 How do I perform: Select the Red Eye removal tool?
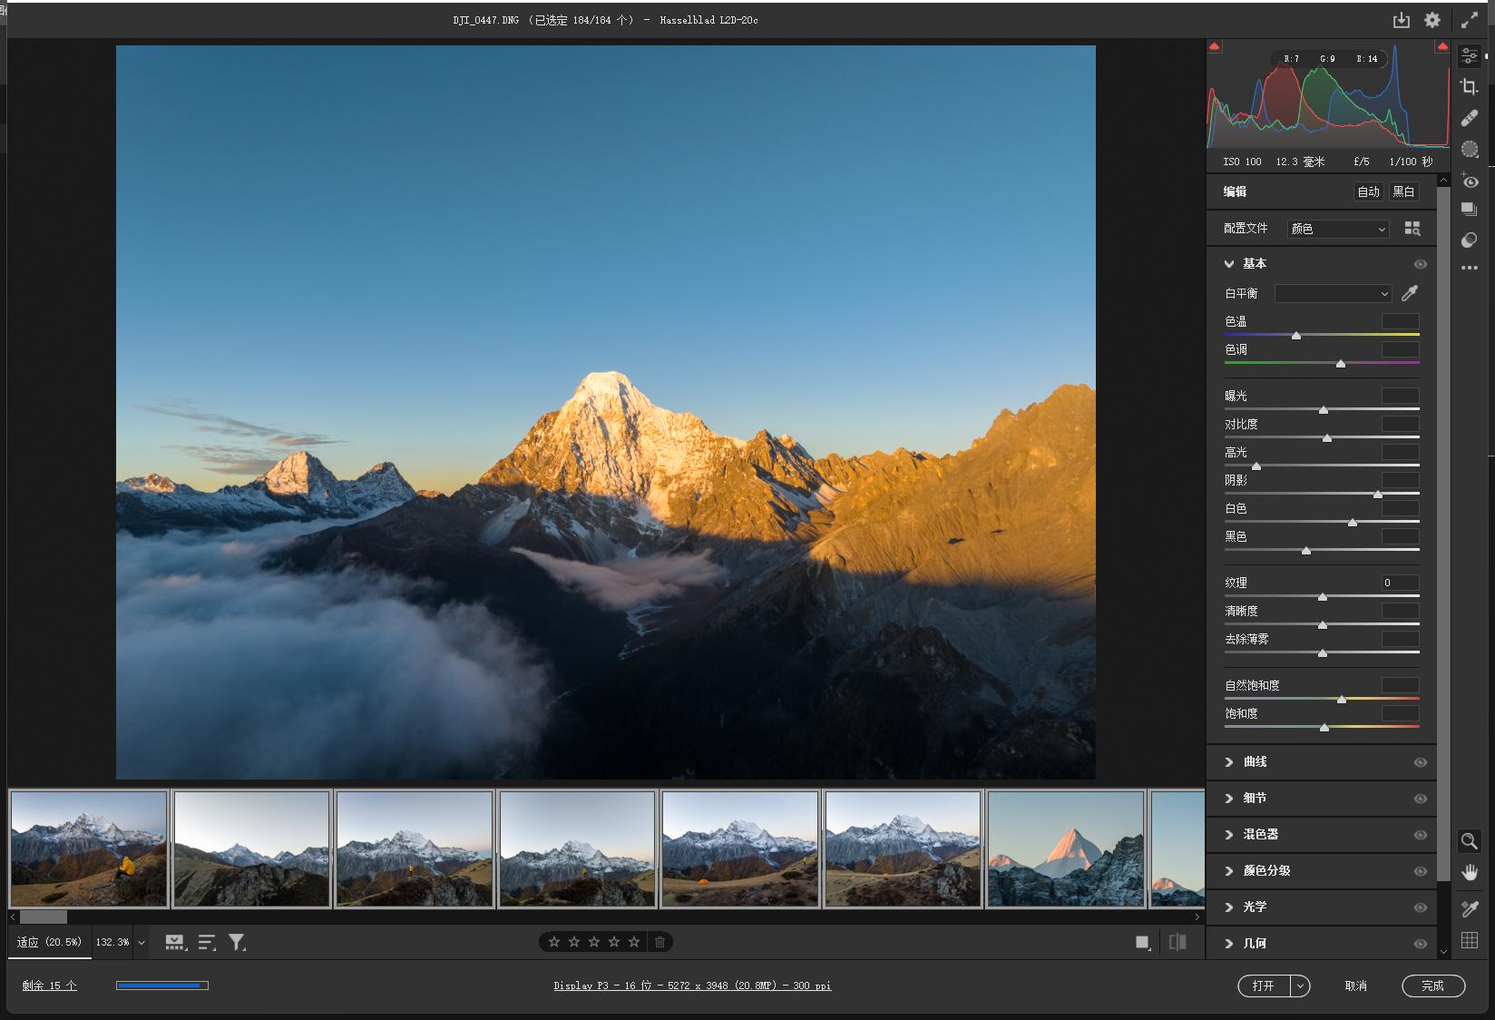click(x=1469, y=181)
